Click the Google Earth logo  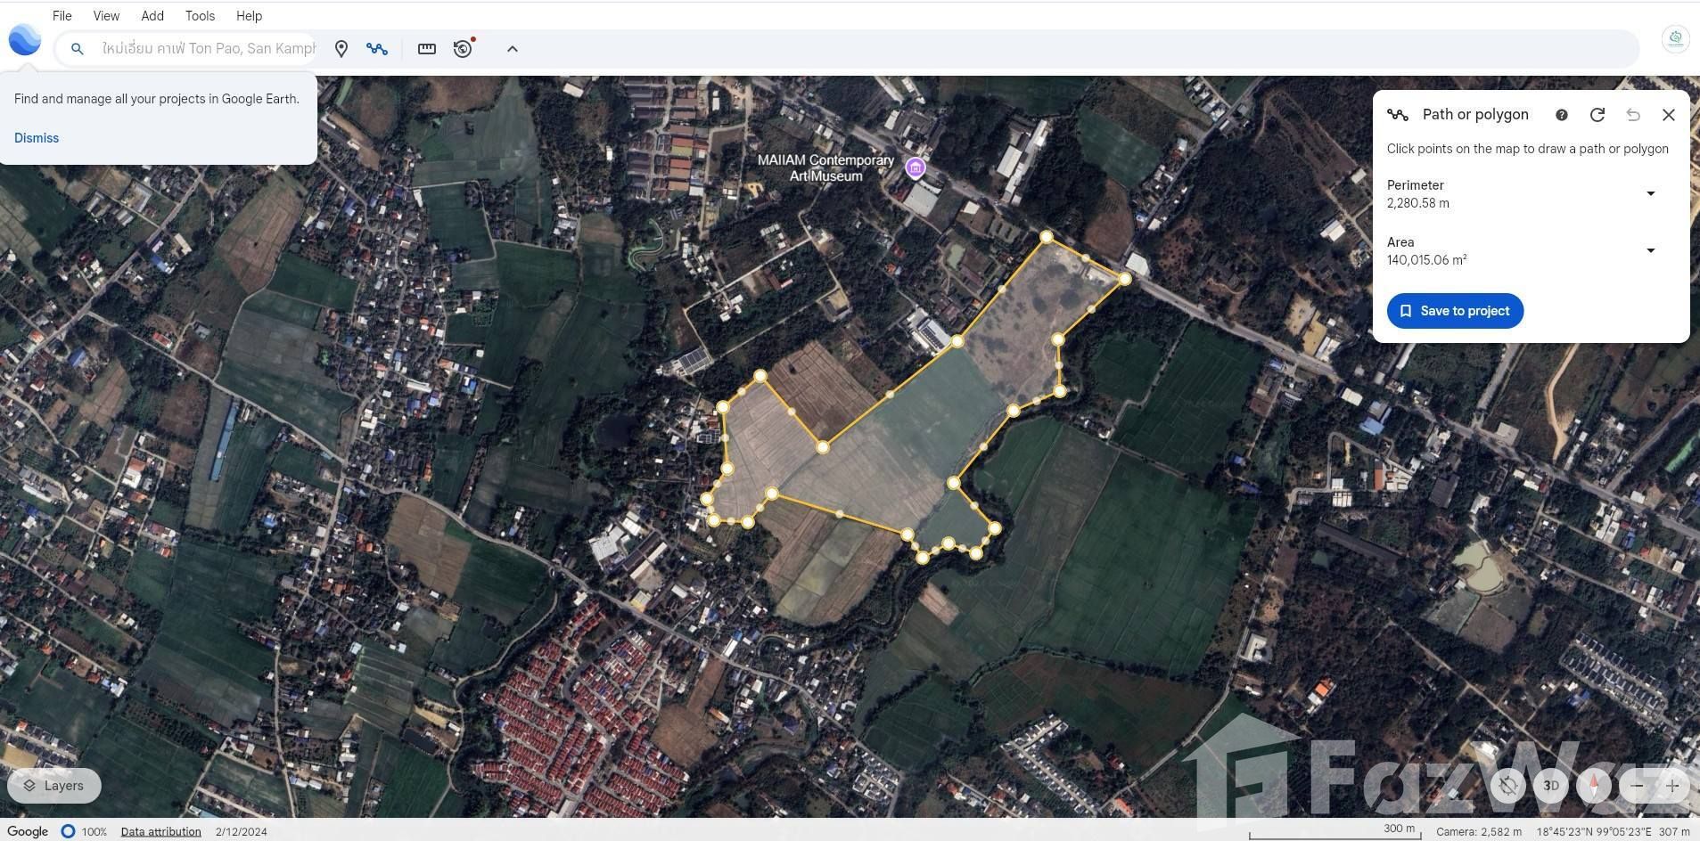pyautogui.click(x=25, y=40)
